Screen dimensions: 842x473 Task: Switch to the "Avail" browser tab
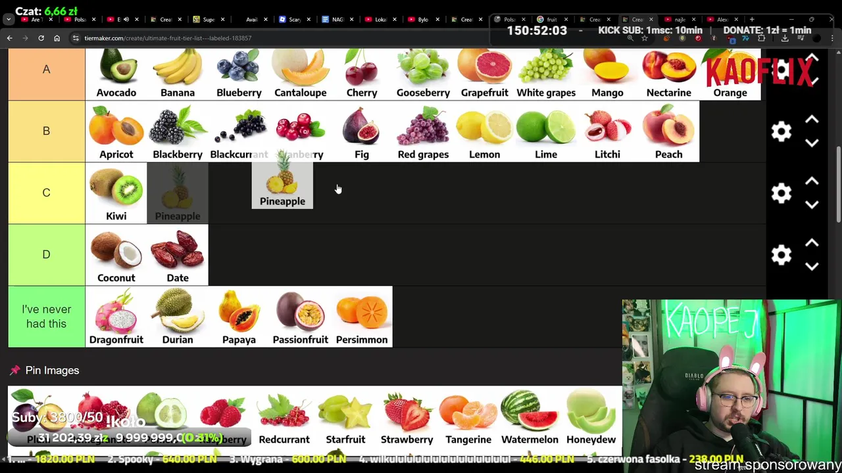(x=252, y=20)
